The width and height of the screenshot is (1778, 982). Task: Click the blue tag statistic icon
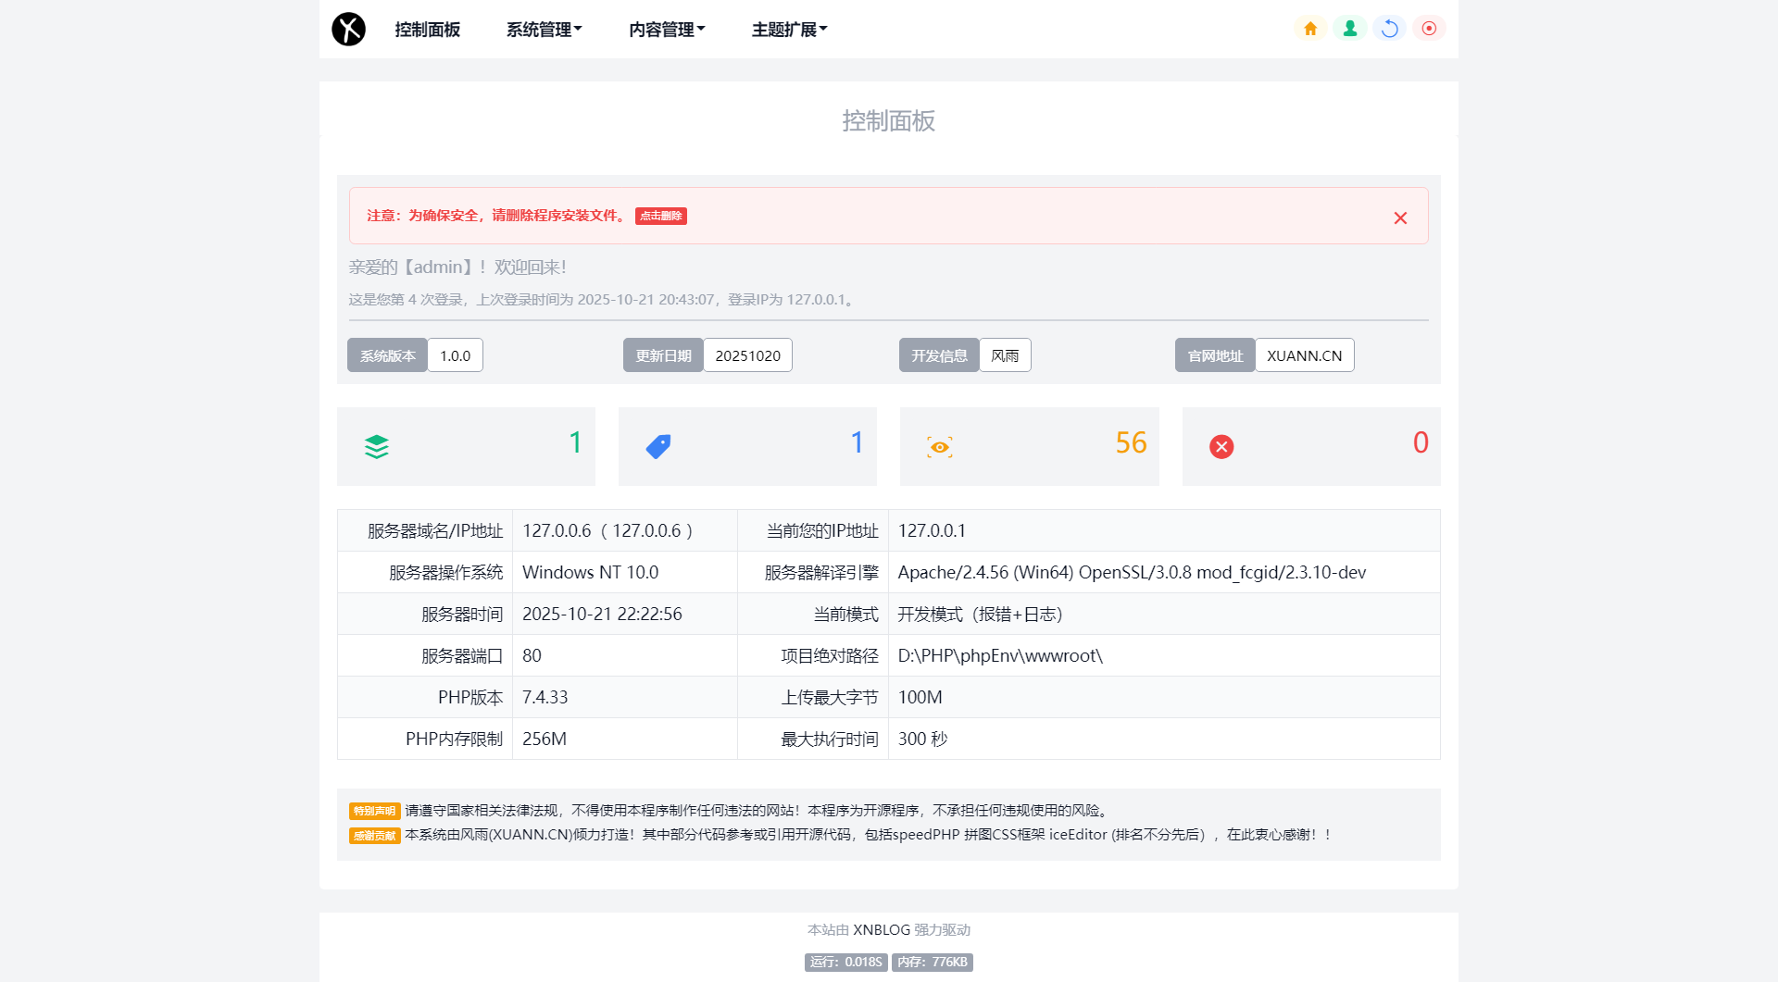click(658, 446)
